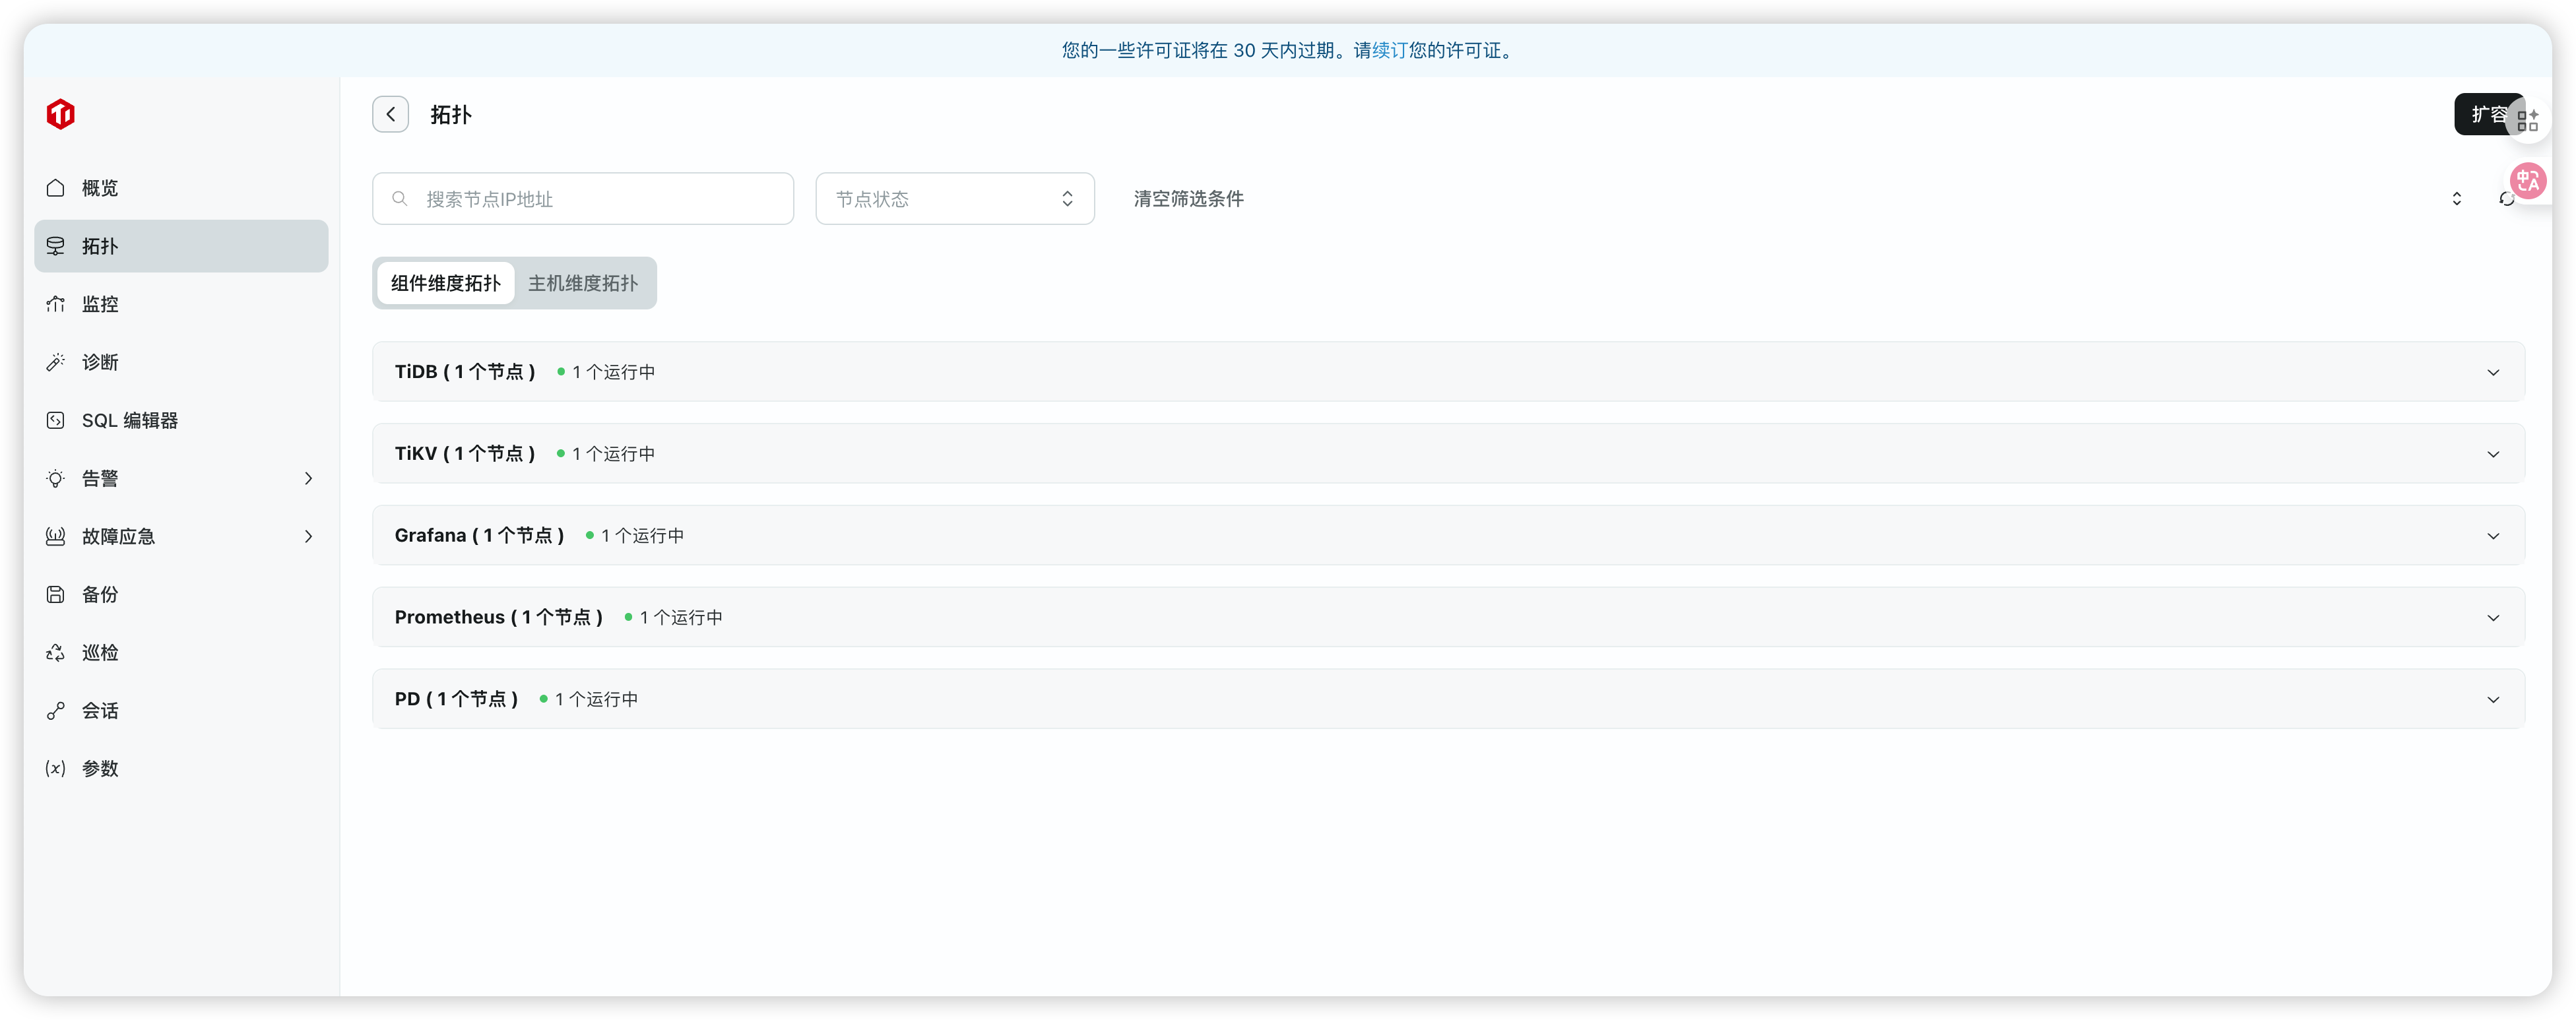The height and width of the screenshot is (1020, 2576).
Task: Open the 会话 sessions page
Action: point(100,710)
